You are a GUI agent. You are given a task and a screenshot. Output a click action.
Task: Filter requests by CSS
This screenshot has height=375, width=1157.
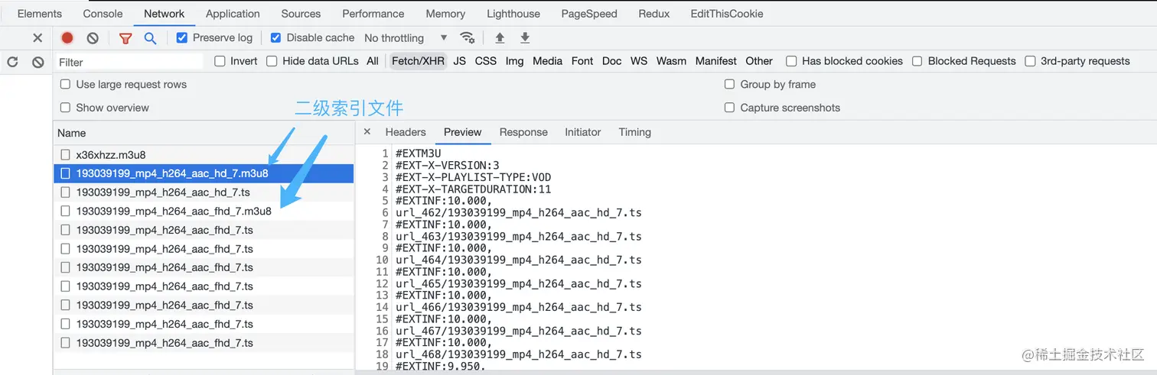[x=485, y=61]
